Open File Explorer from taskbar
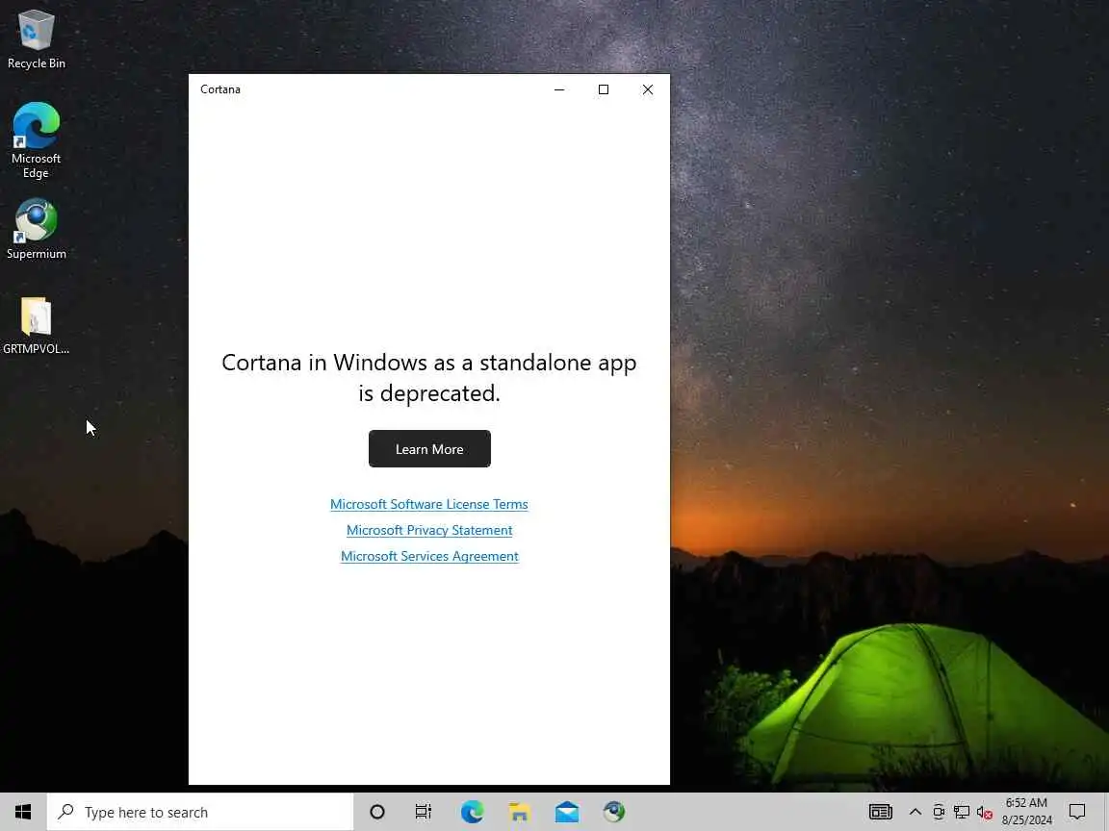The height and width of the screenshot is (831, 1109). click(519, 812)
